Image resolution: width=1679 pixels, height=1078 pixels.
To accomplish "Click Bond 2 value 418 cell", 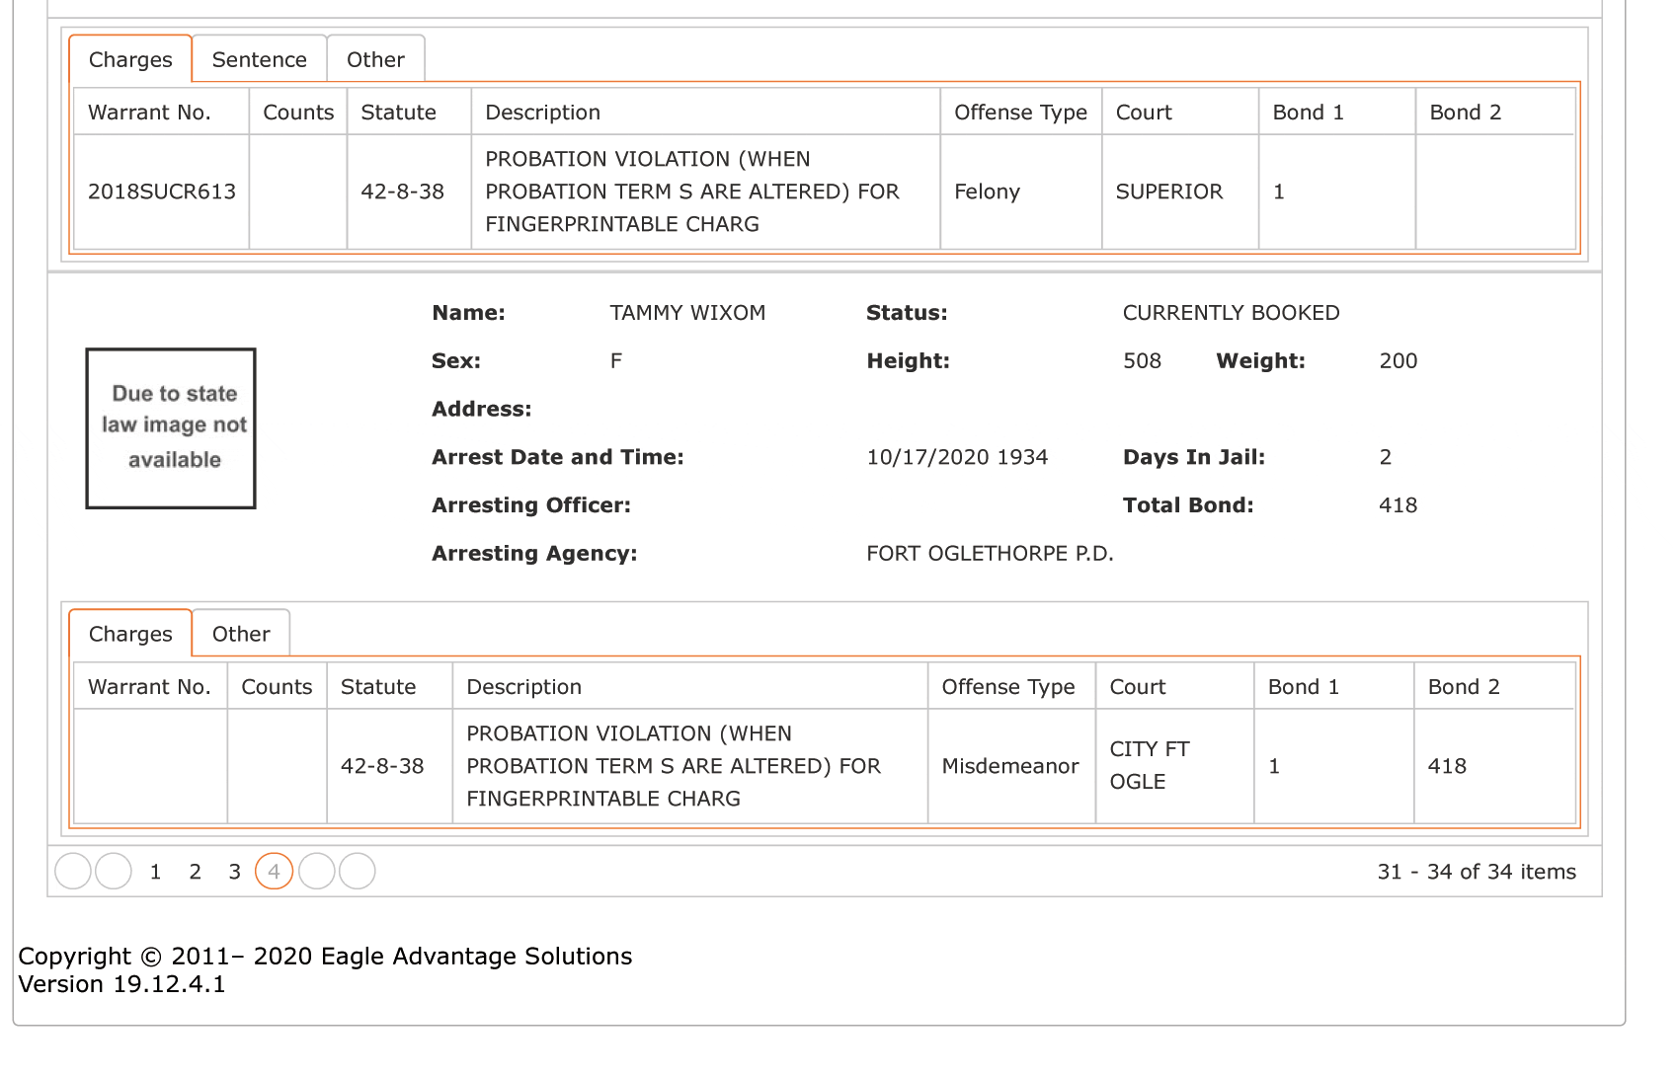I will [1494, 766].
